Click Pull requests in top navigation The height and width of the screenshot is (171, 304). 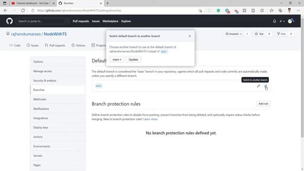pyautogui.click(x=81, y=21)
